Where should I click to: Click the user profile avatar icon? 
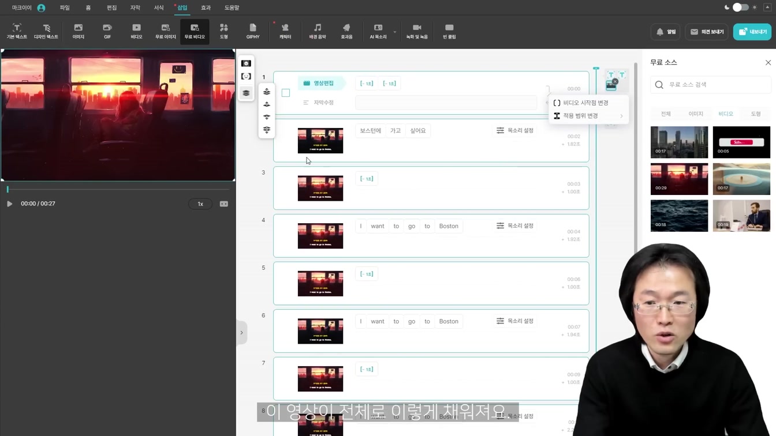[x=41, y=8]
